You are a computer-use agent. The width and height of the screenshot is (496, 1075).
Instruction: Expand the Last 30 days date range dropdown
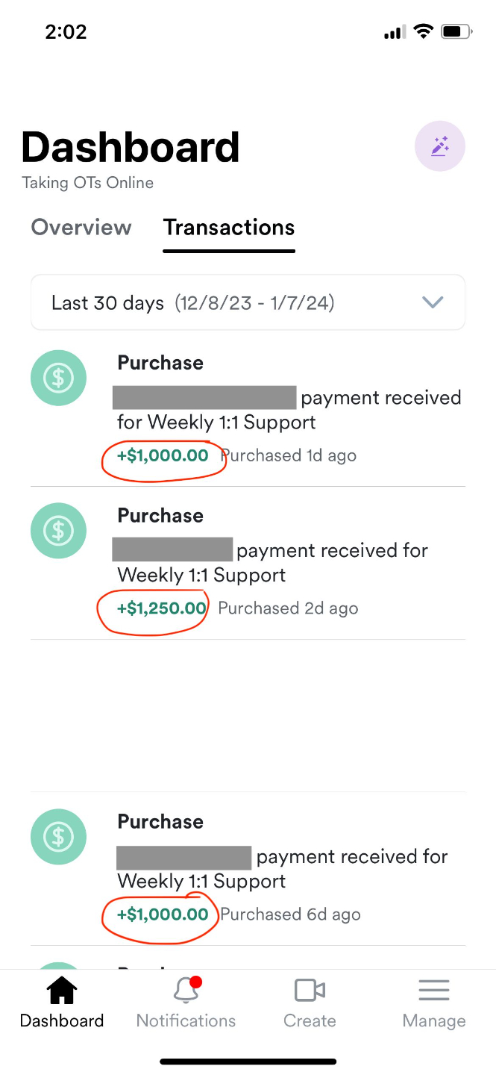tap(248, 302)
